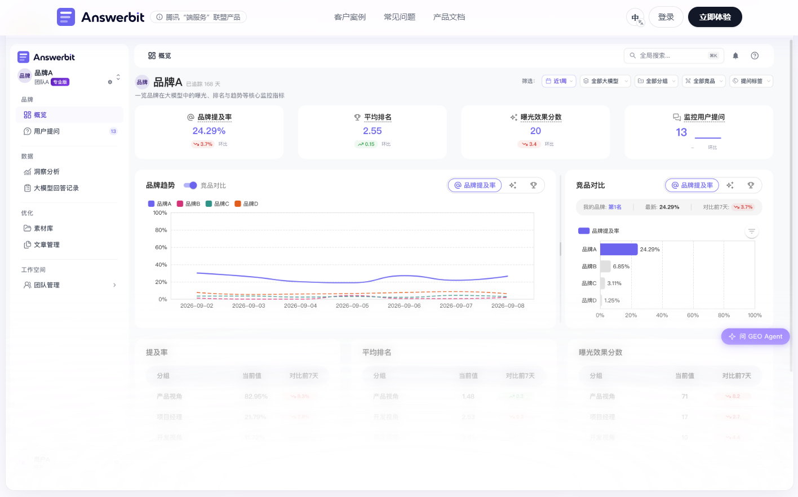
Task: Select 概览 in the sidebar
Action: coord(70,115)
